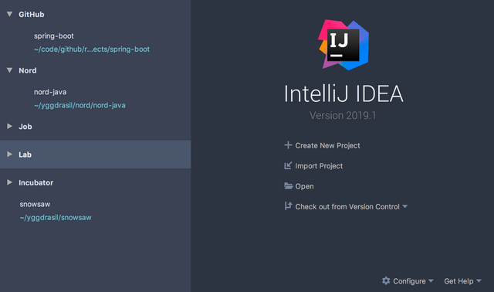
Task: Click the ~/yggdrasil/nord/nord-java path
Action: (x=80, y=105)
